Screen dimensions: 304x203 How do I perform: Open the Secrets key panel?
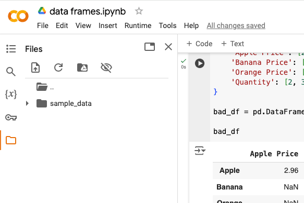click(11, 117)
